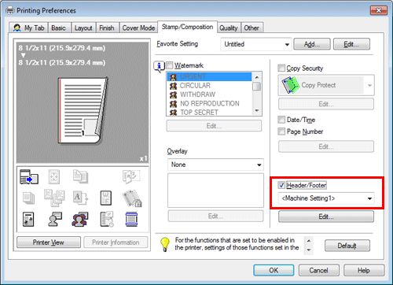Click the lightbulb tip icon
The image size is (393, 285).
pos(165,244)
